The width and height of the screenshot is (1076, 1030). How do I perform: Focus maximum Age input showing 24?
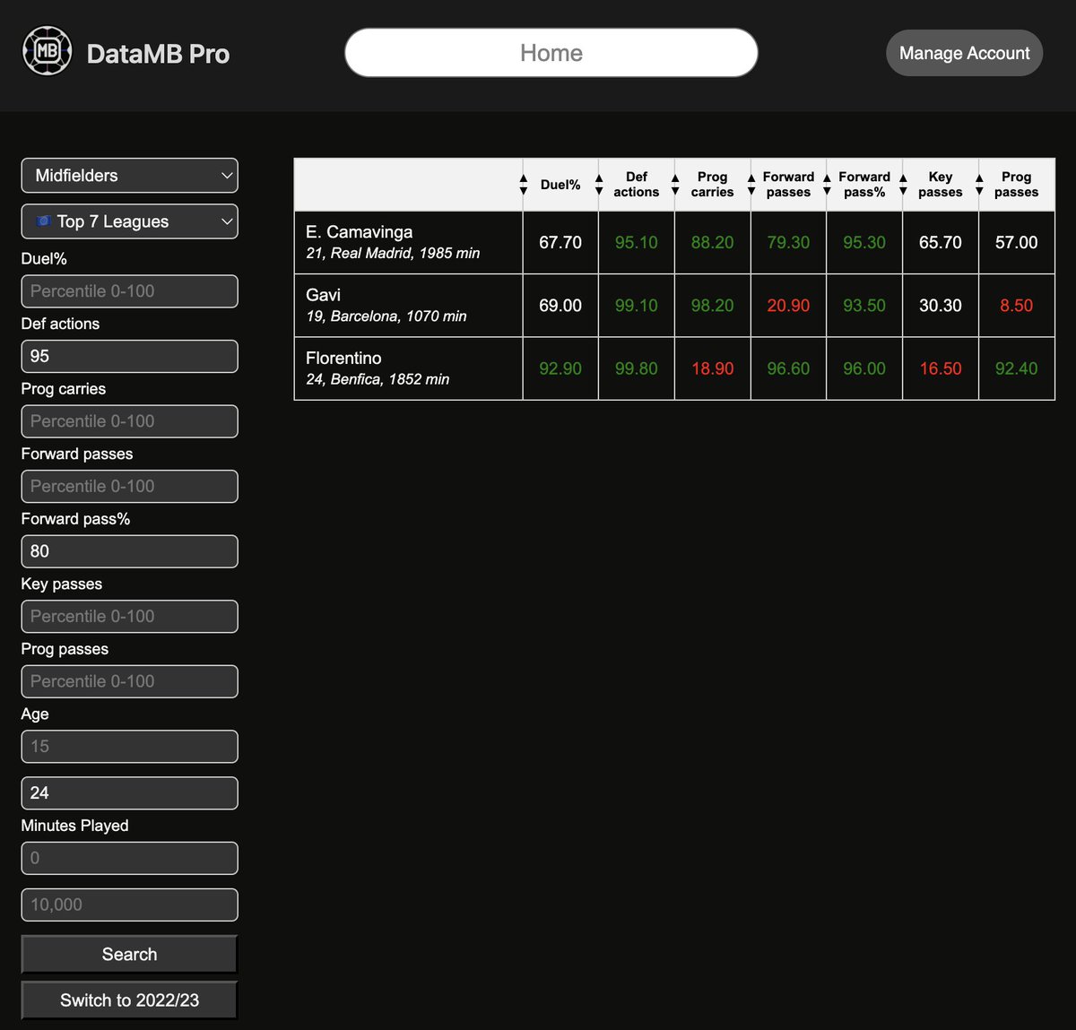coord(129,792)
